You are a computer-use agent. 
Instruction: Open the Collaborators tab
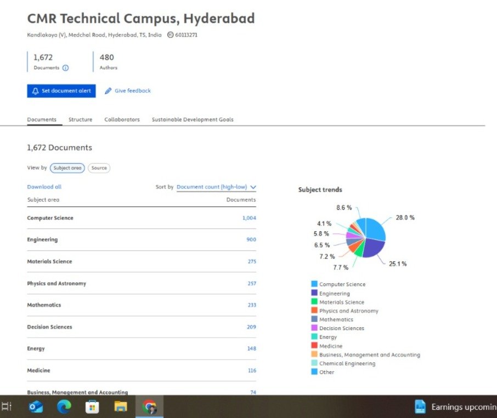point(122,120)
